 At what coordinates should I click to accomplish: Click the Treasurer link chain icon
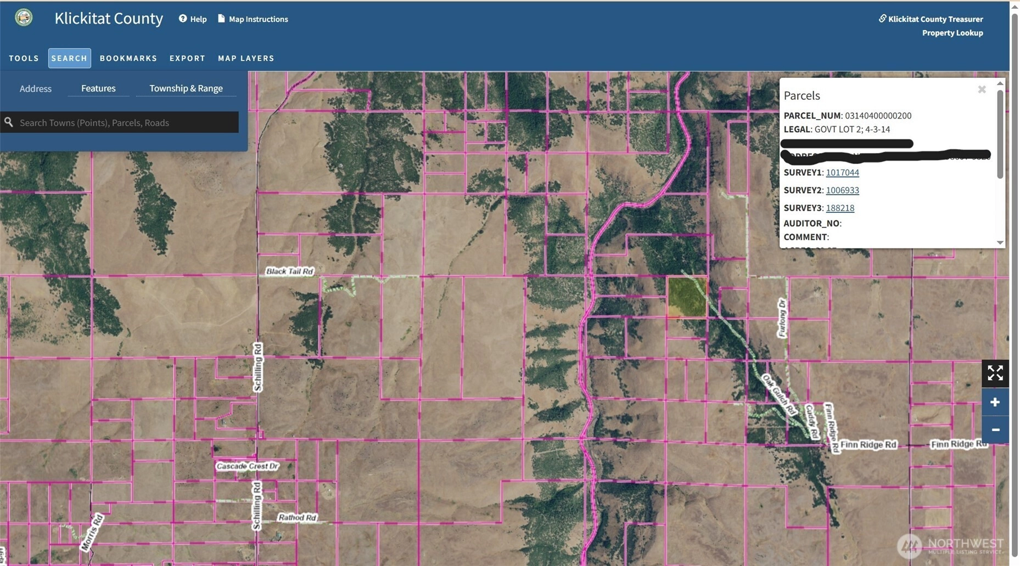tap(882, 19)
